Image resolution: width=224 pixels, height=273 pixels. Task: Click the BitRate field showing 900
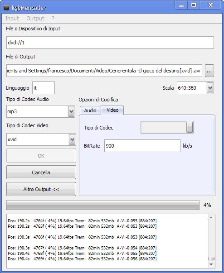142,146
